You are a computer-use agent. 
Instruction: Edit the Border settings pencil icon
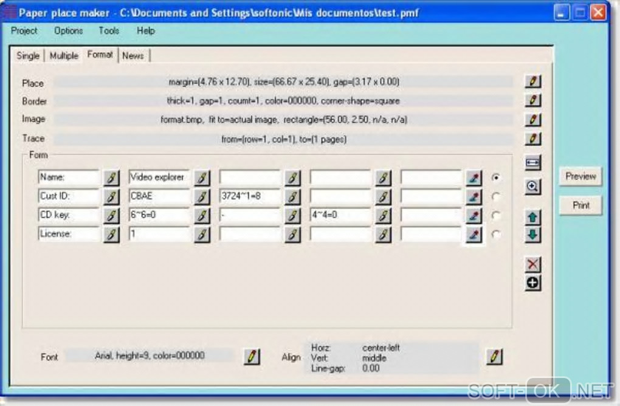[532, 100]
